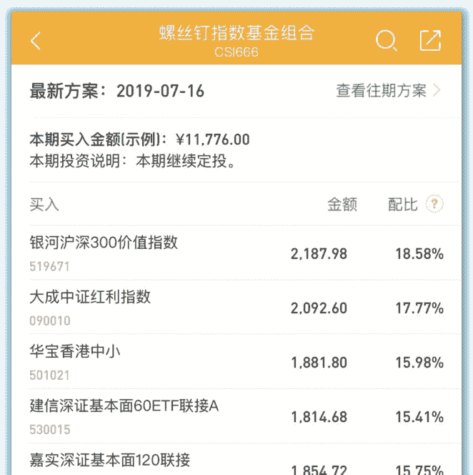Tap the buy amount ¥11,776.00
The height and width of the screenshot is (475, 473).
(x=213, y=139)
